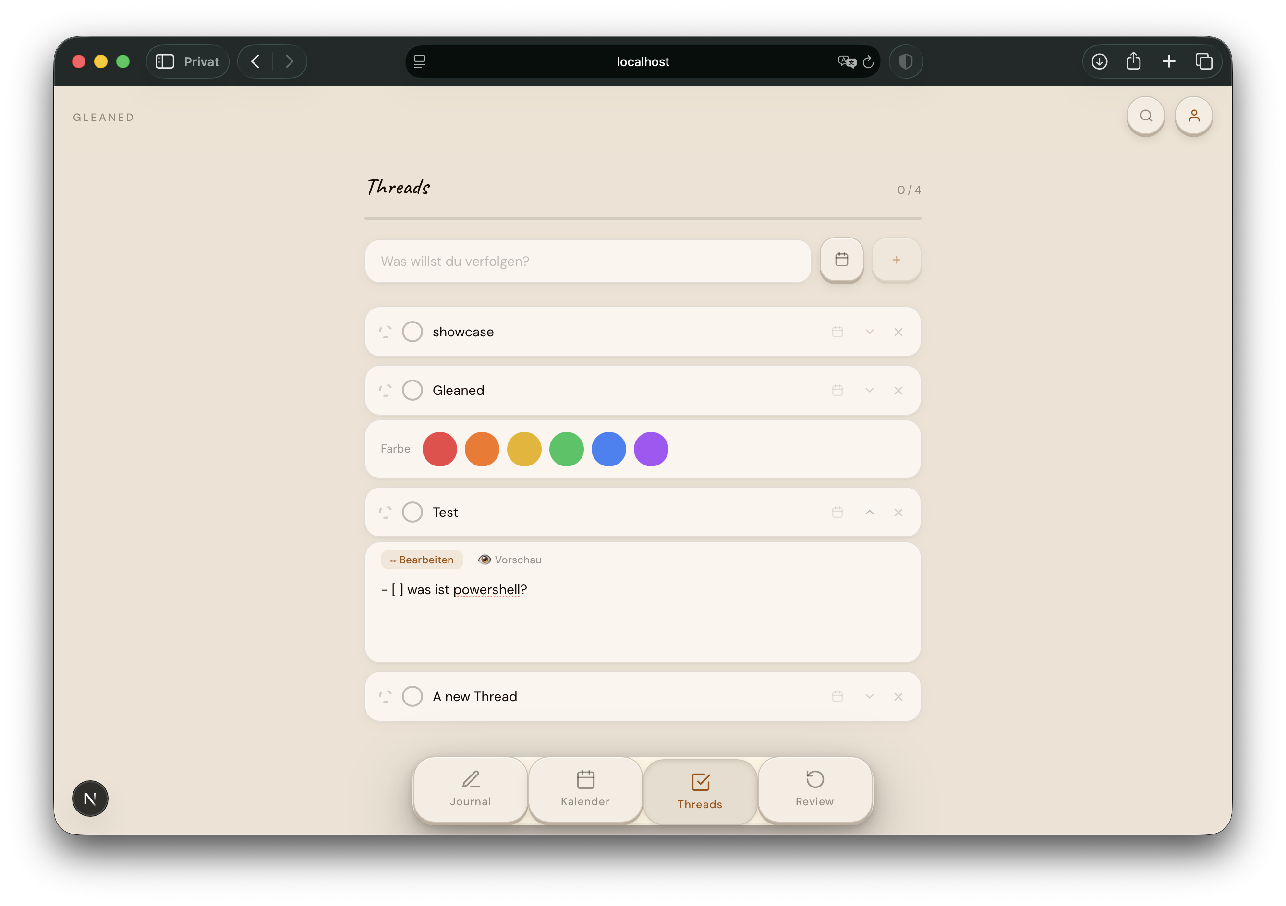Choose the yellow color swatch
The width and height of the screenshot is (1286, 906).
524,449
